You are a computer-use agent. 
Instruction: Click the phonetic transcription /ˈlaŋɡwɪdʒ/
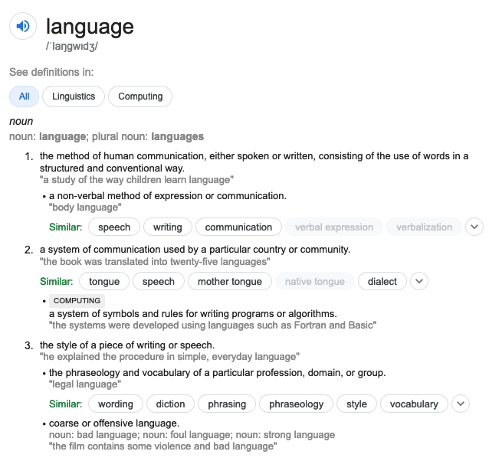72,47
